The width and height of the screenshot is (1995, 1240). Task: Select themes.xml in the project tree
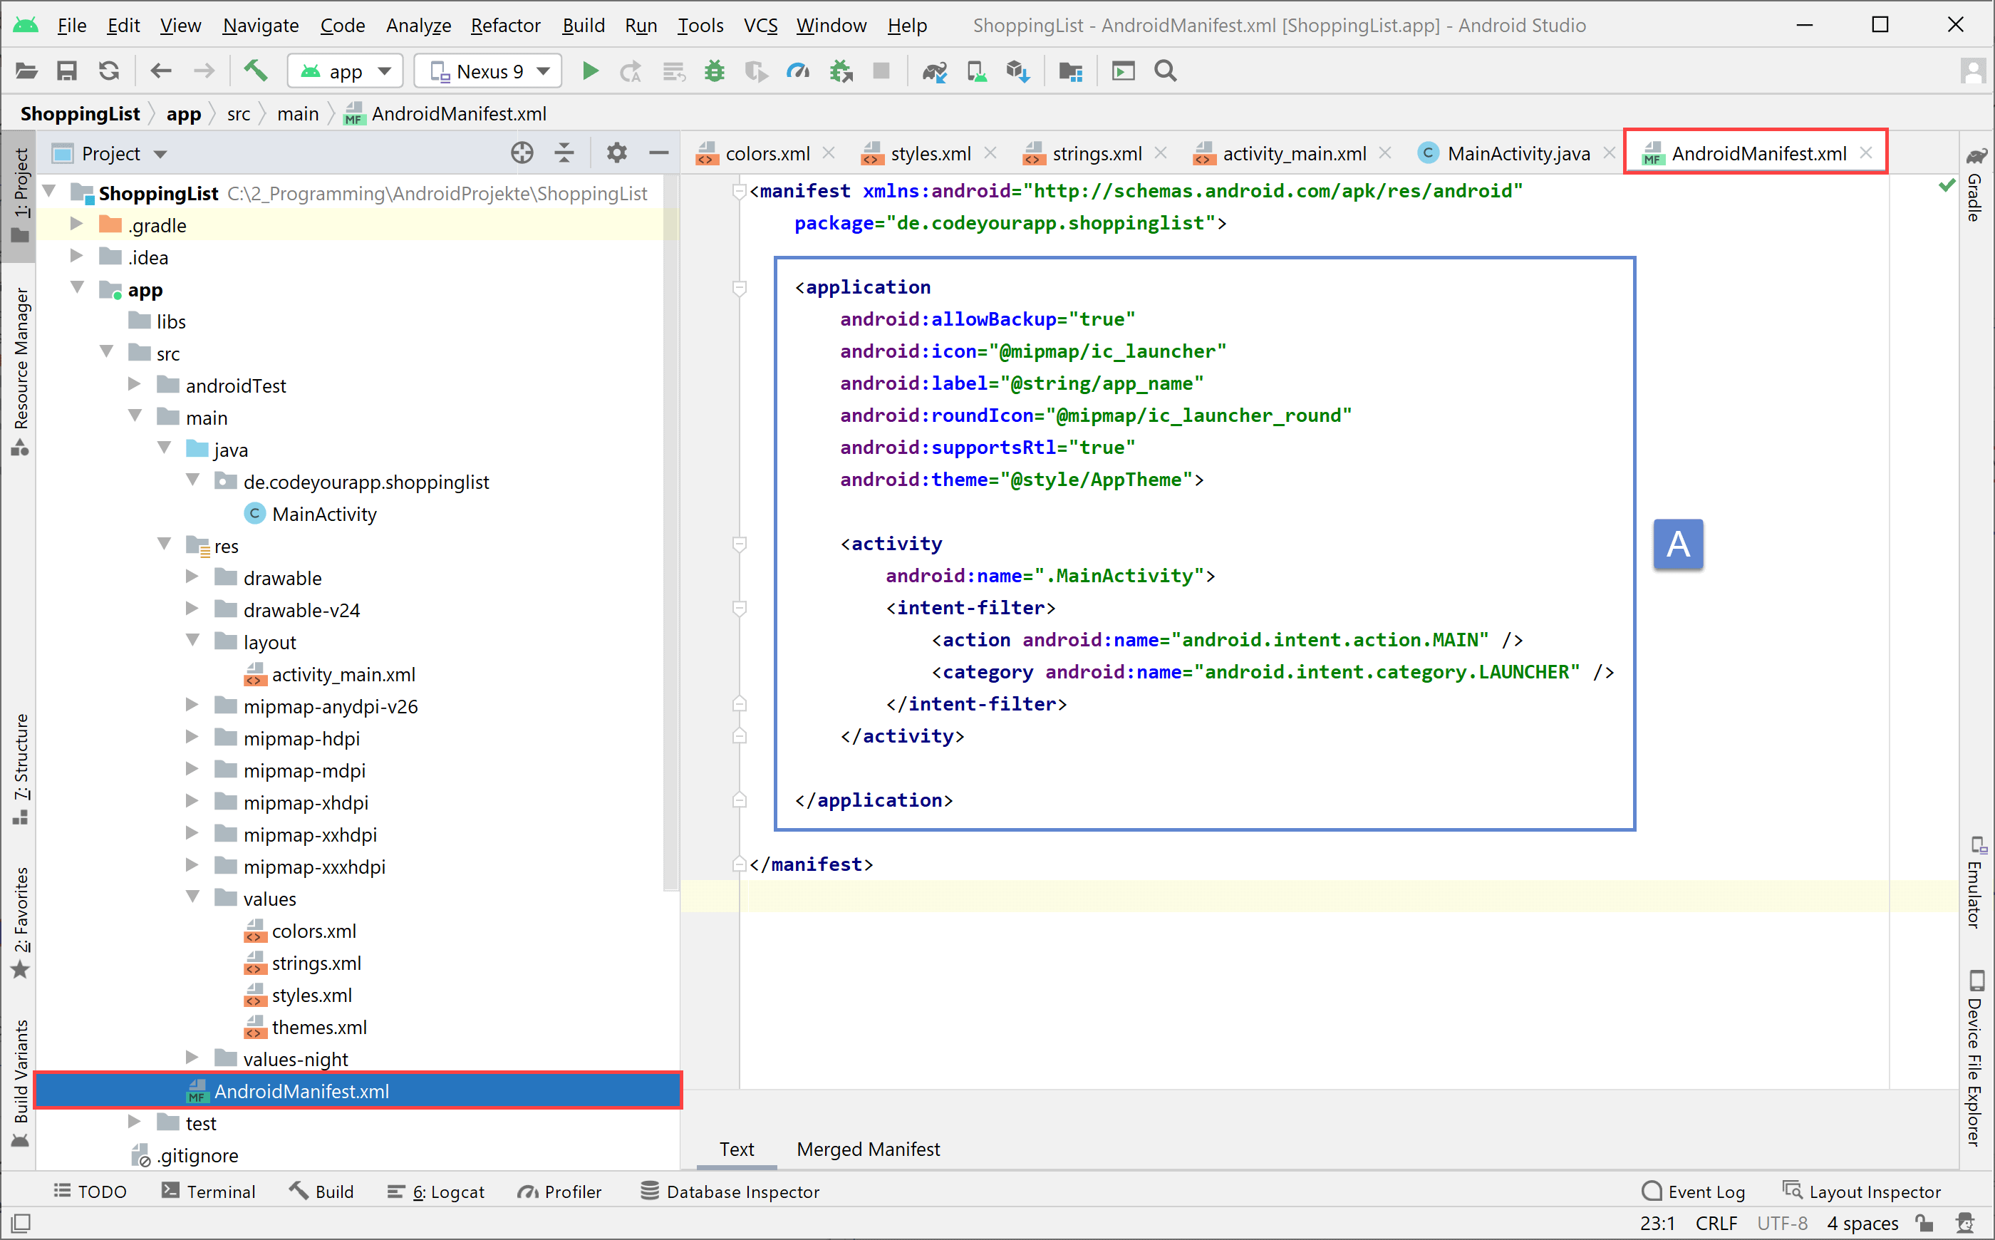pyautogui.click(x=319, y=1027)
